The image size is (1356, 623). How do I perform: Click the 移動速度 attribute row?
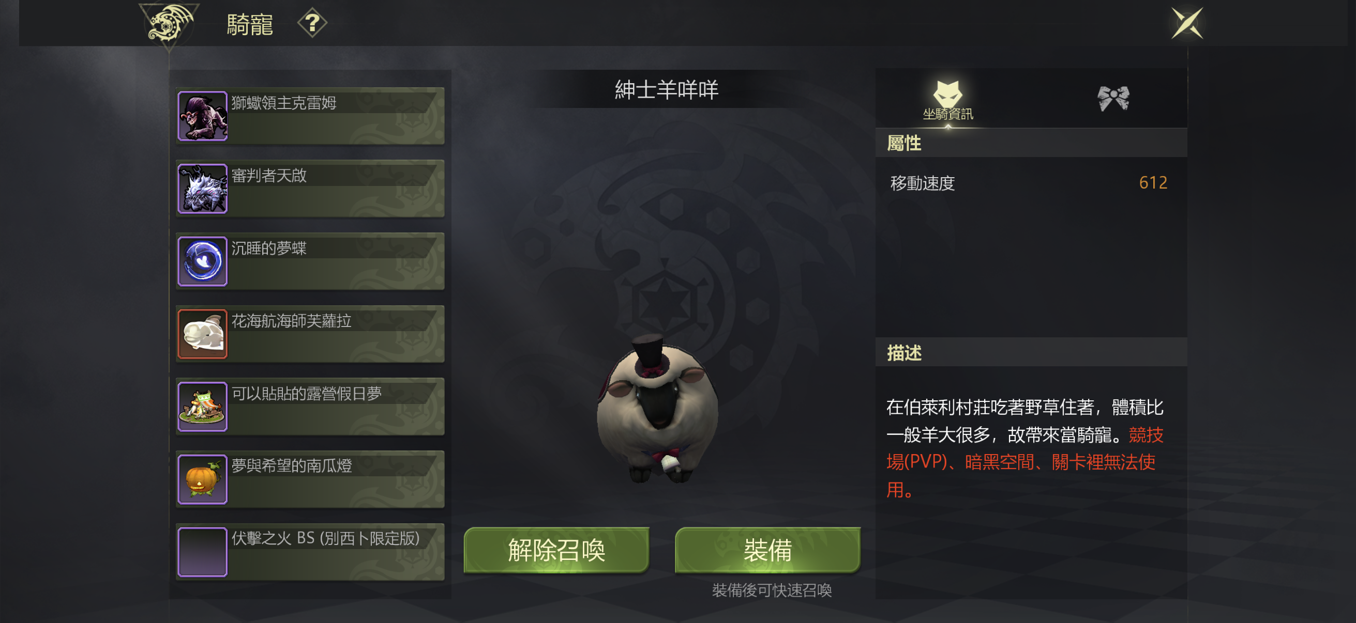[x=1030, y=183]
